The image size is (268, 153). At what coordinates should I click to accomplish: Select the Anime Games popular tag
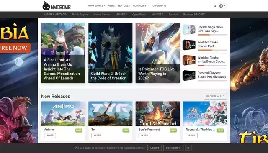point(102,15)
